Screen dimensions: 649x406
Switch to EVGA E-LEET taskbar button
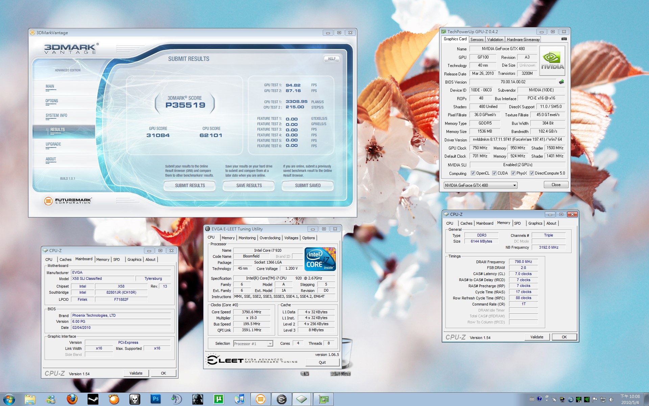[x=282, y=399]
